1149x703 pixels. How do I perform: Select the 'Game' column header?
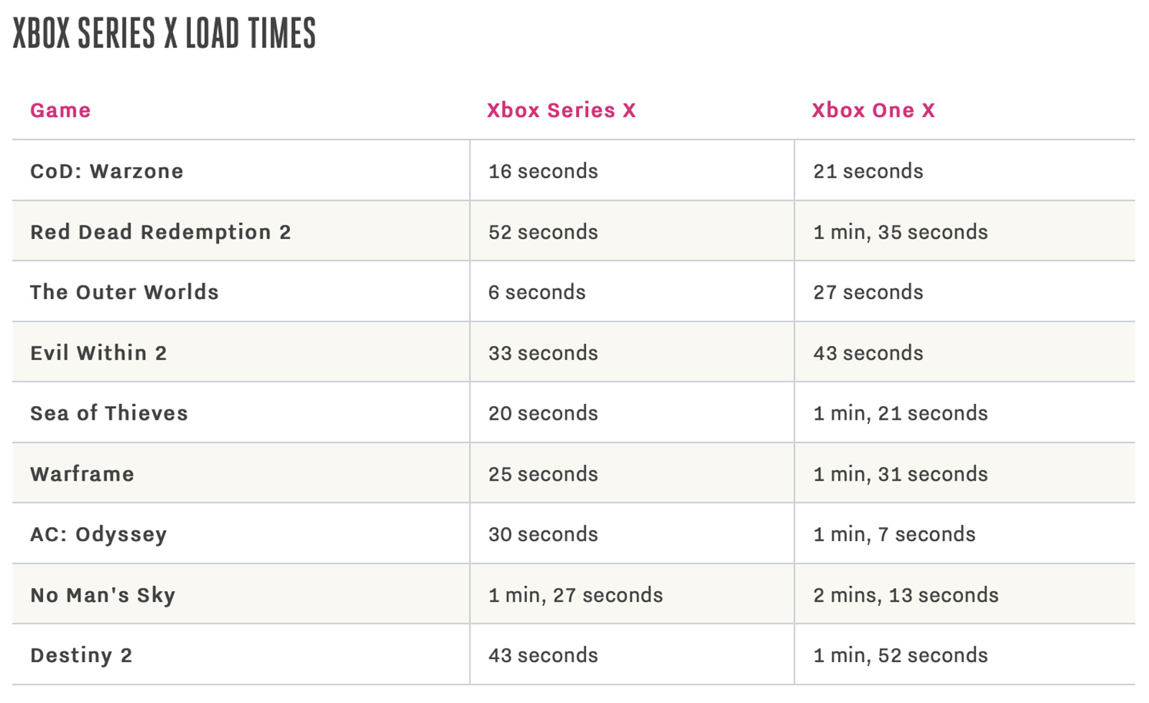(60, 110)
